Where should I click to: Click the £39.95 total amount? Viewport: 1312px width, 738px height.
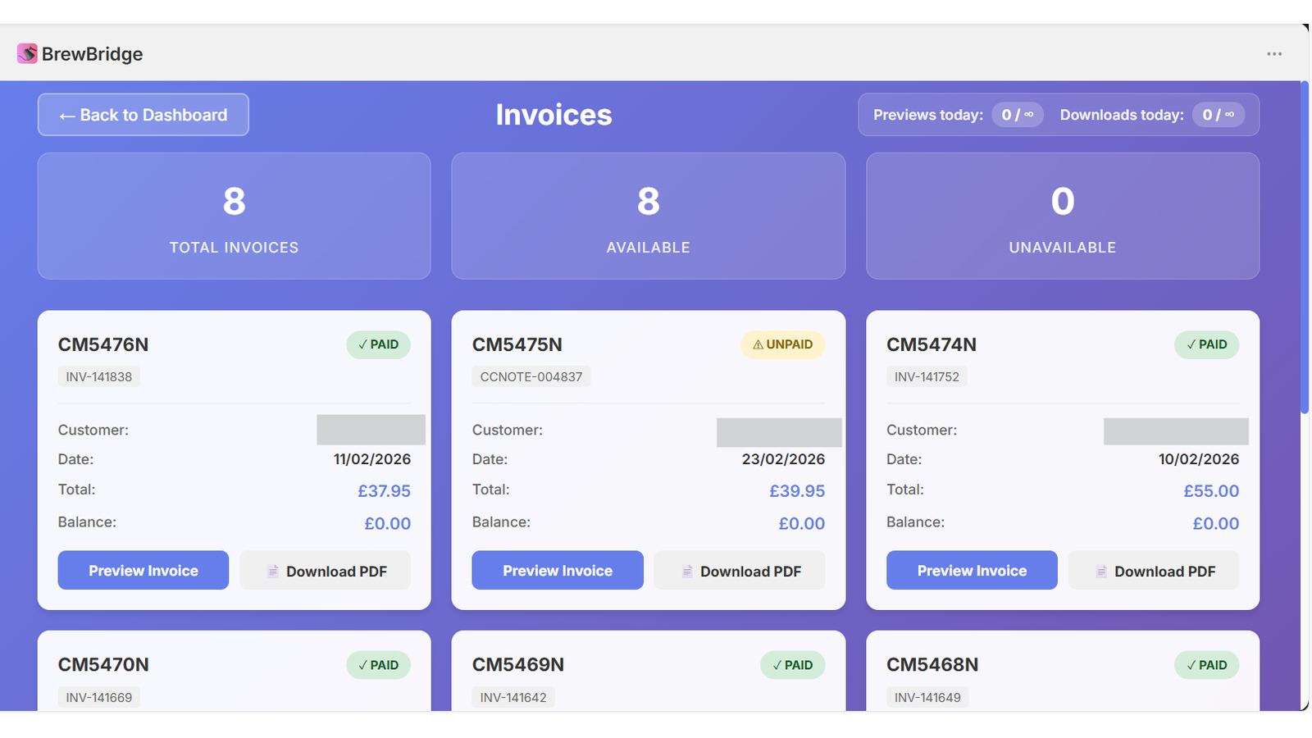tap(797, 491)
